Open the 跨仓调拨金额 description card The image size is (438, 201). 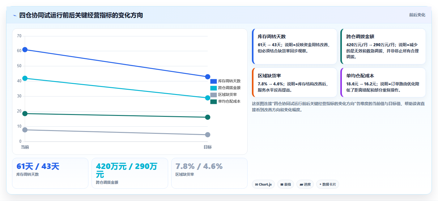tap(383, 46)
